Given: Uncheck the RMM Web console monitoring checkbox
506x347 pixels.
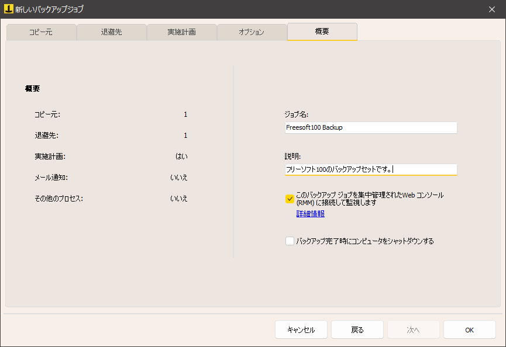Looking at the screenshot, I should tap(290, 199).
